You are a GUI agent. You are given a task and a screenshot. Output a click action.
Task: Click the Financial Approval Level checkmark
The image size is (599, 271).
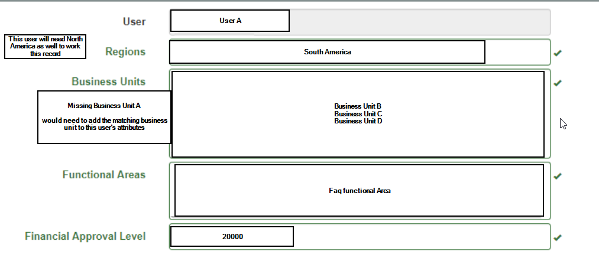pos(557,237)
